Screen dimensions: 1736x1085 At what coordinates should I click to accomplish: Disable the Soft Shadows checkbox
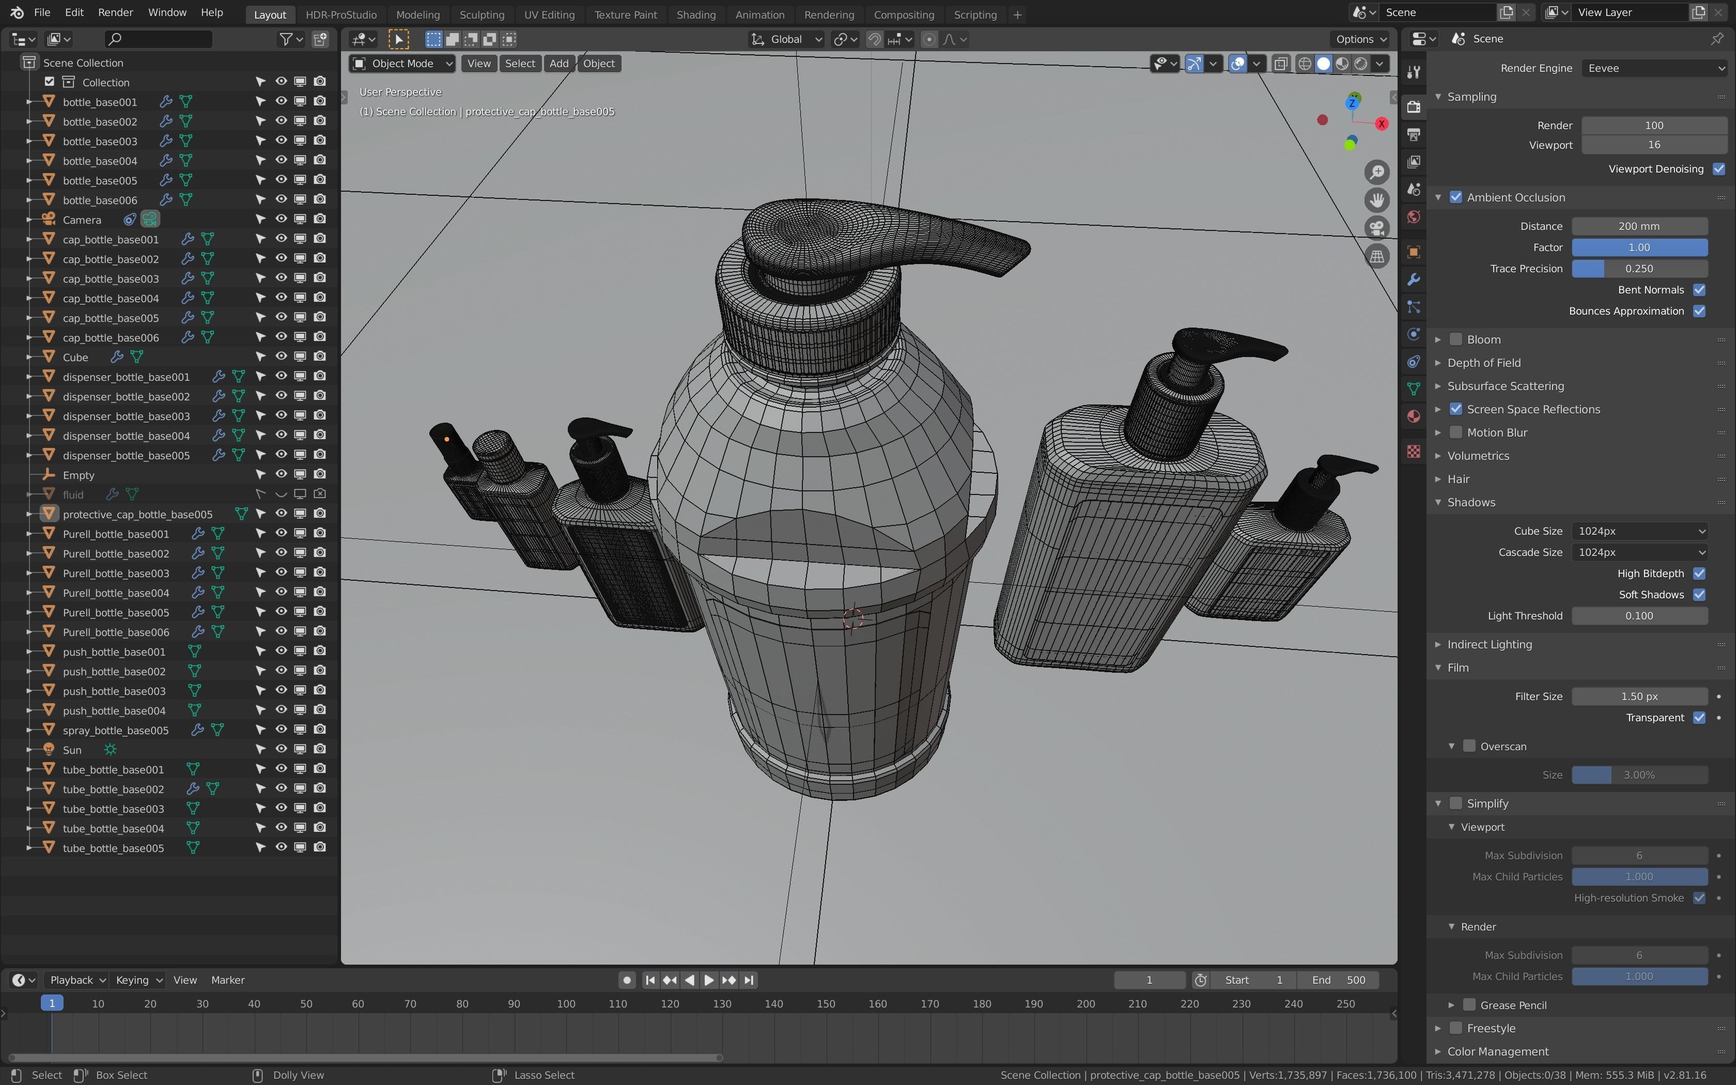click(1699, 594)
